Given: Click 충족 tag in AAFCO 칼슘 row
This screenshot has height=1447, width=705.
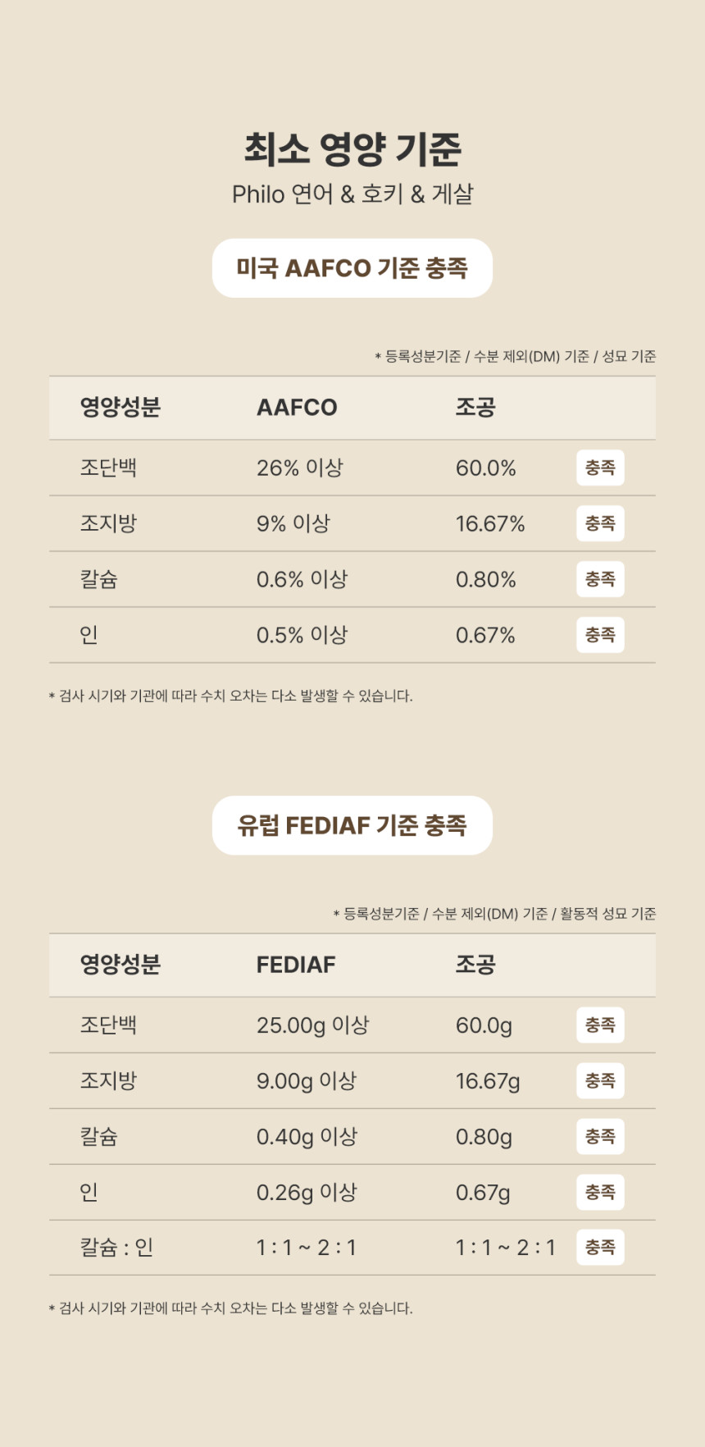Looking at the screenshot, I should 600,579.
